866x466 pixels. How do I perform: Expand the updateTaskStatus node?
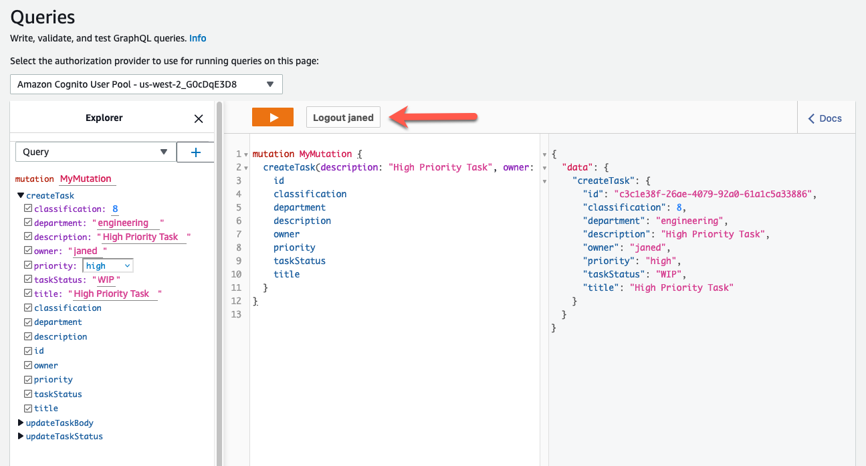point(21,437)
